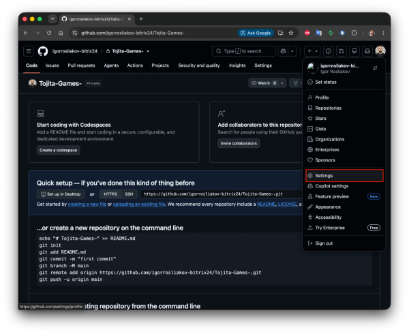The width and height of the screenshot is (409, 334).
Task: Open a new browser tab
Action: pyautogui.click(x=141, y=19)
